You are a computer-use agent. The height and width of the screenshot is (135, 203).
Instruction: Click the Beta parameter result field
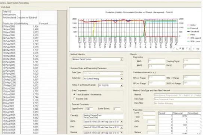point(151,127)
